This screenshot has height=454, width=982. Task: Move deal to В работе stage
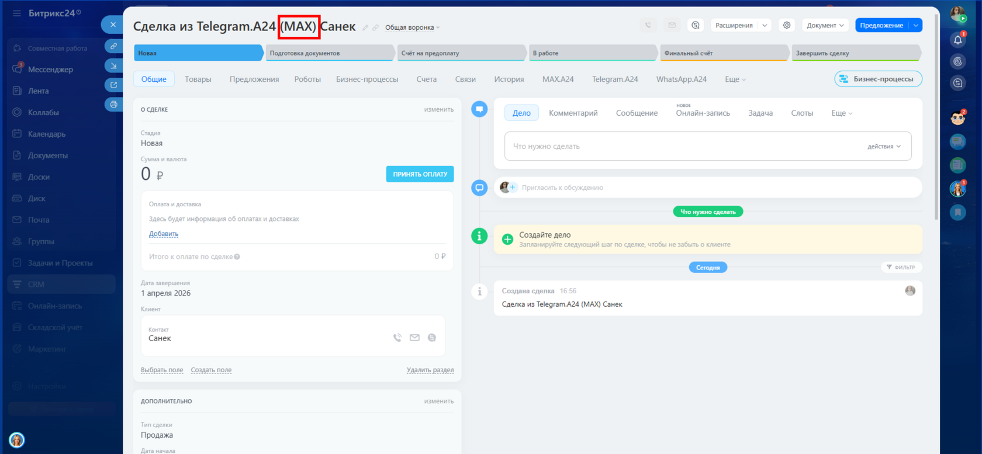593,53
